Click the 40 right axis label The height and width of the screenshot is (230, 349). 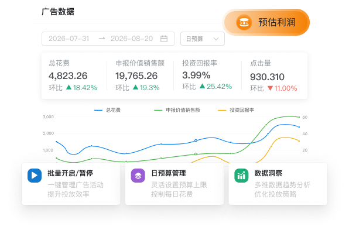coord(305,133)
